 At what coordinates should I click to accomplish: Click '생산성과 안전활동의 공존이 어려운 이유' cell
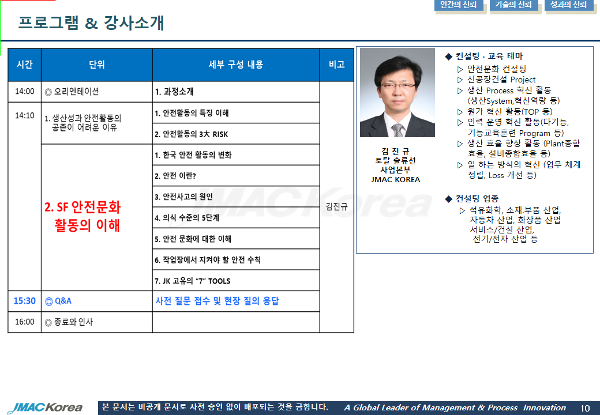(97, 123)
